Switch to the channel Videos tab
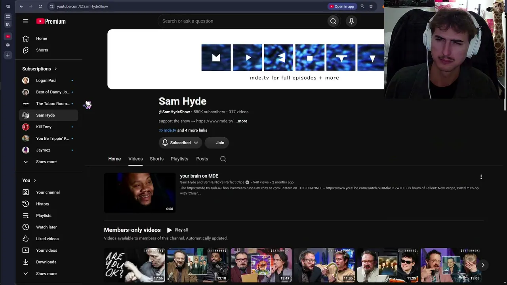Viewport: 507px width, 285px height. pos(135,159)
